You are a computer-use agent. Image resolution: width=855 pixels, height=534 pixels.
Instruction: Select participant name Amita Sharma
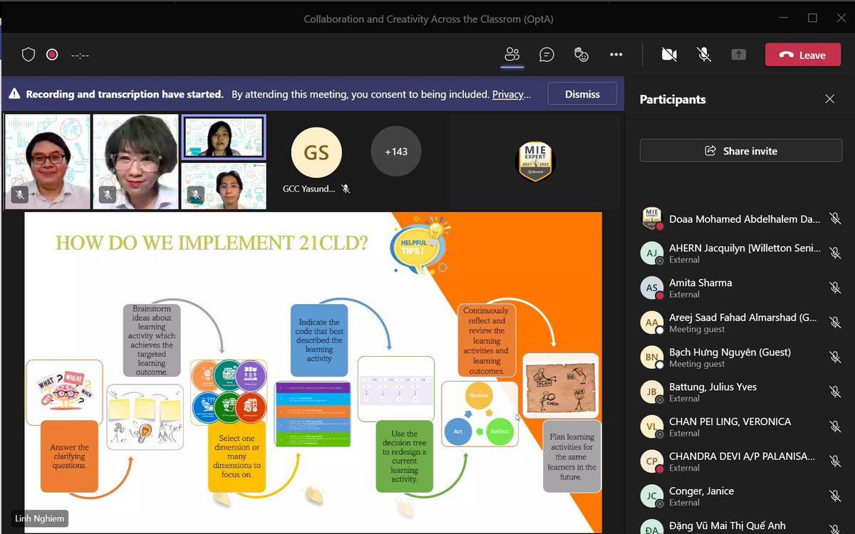pyautogui.click(x=700, y=283)
